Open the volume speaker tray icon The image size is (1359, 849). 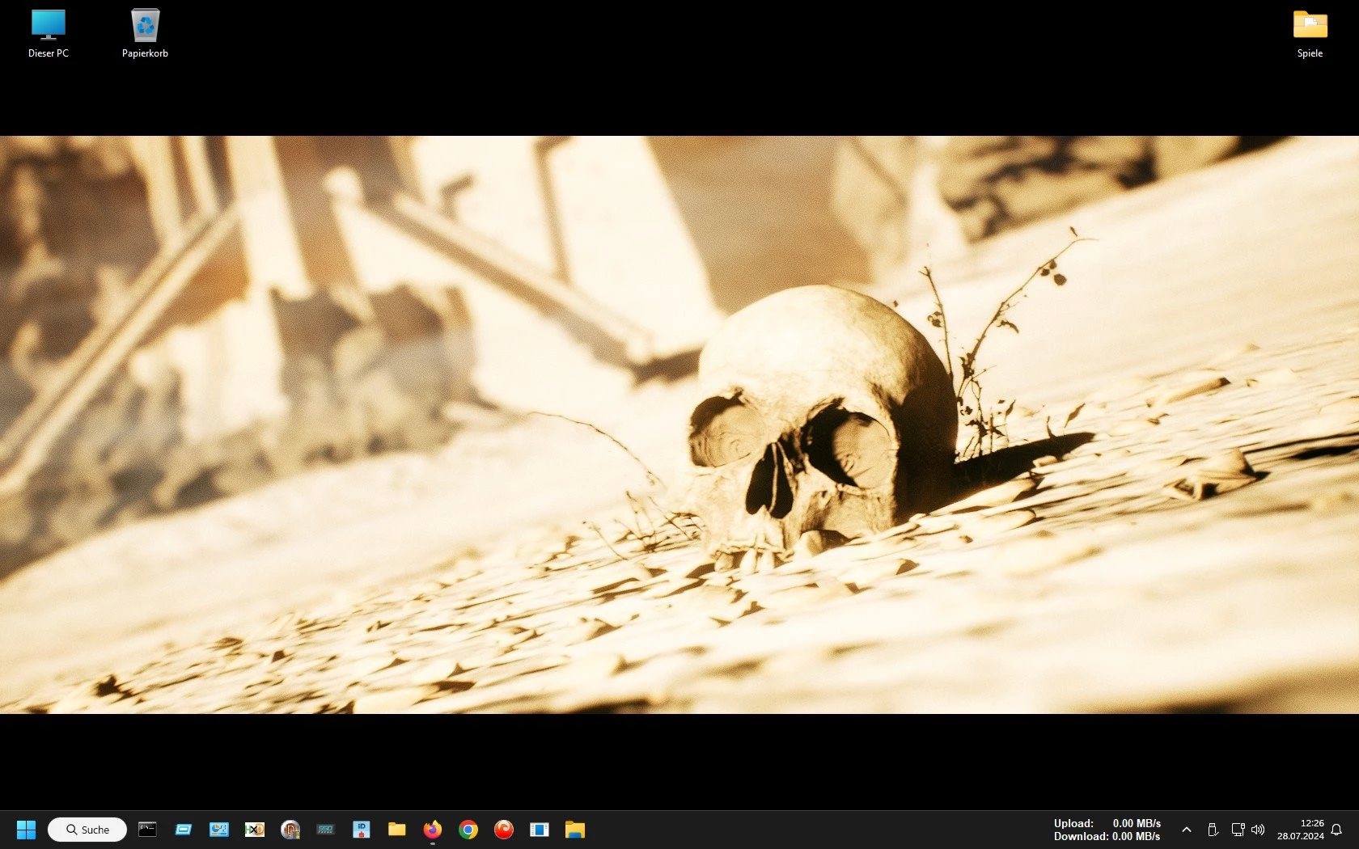pyautogui.click(x=1258, y=830)
